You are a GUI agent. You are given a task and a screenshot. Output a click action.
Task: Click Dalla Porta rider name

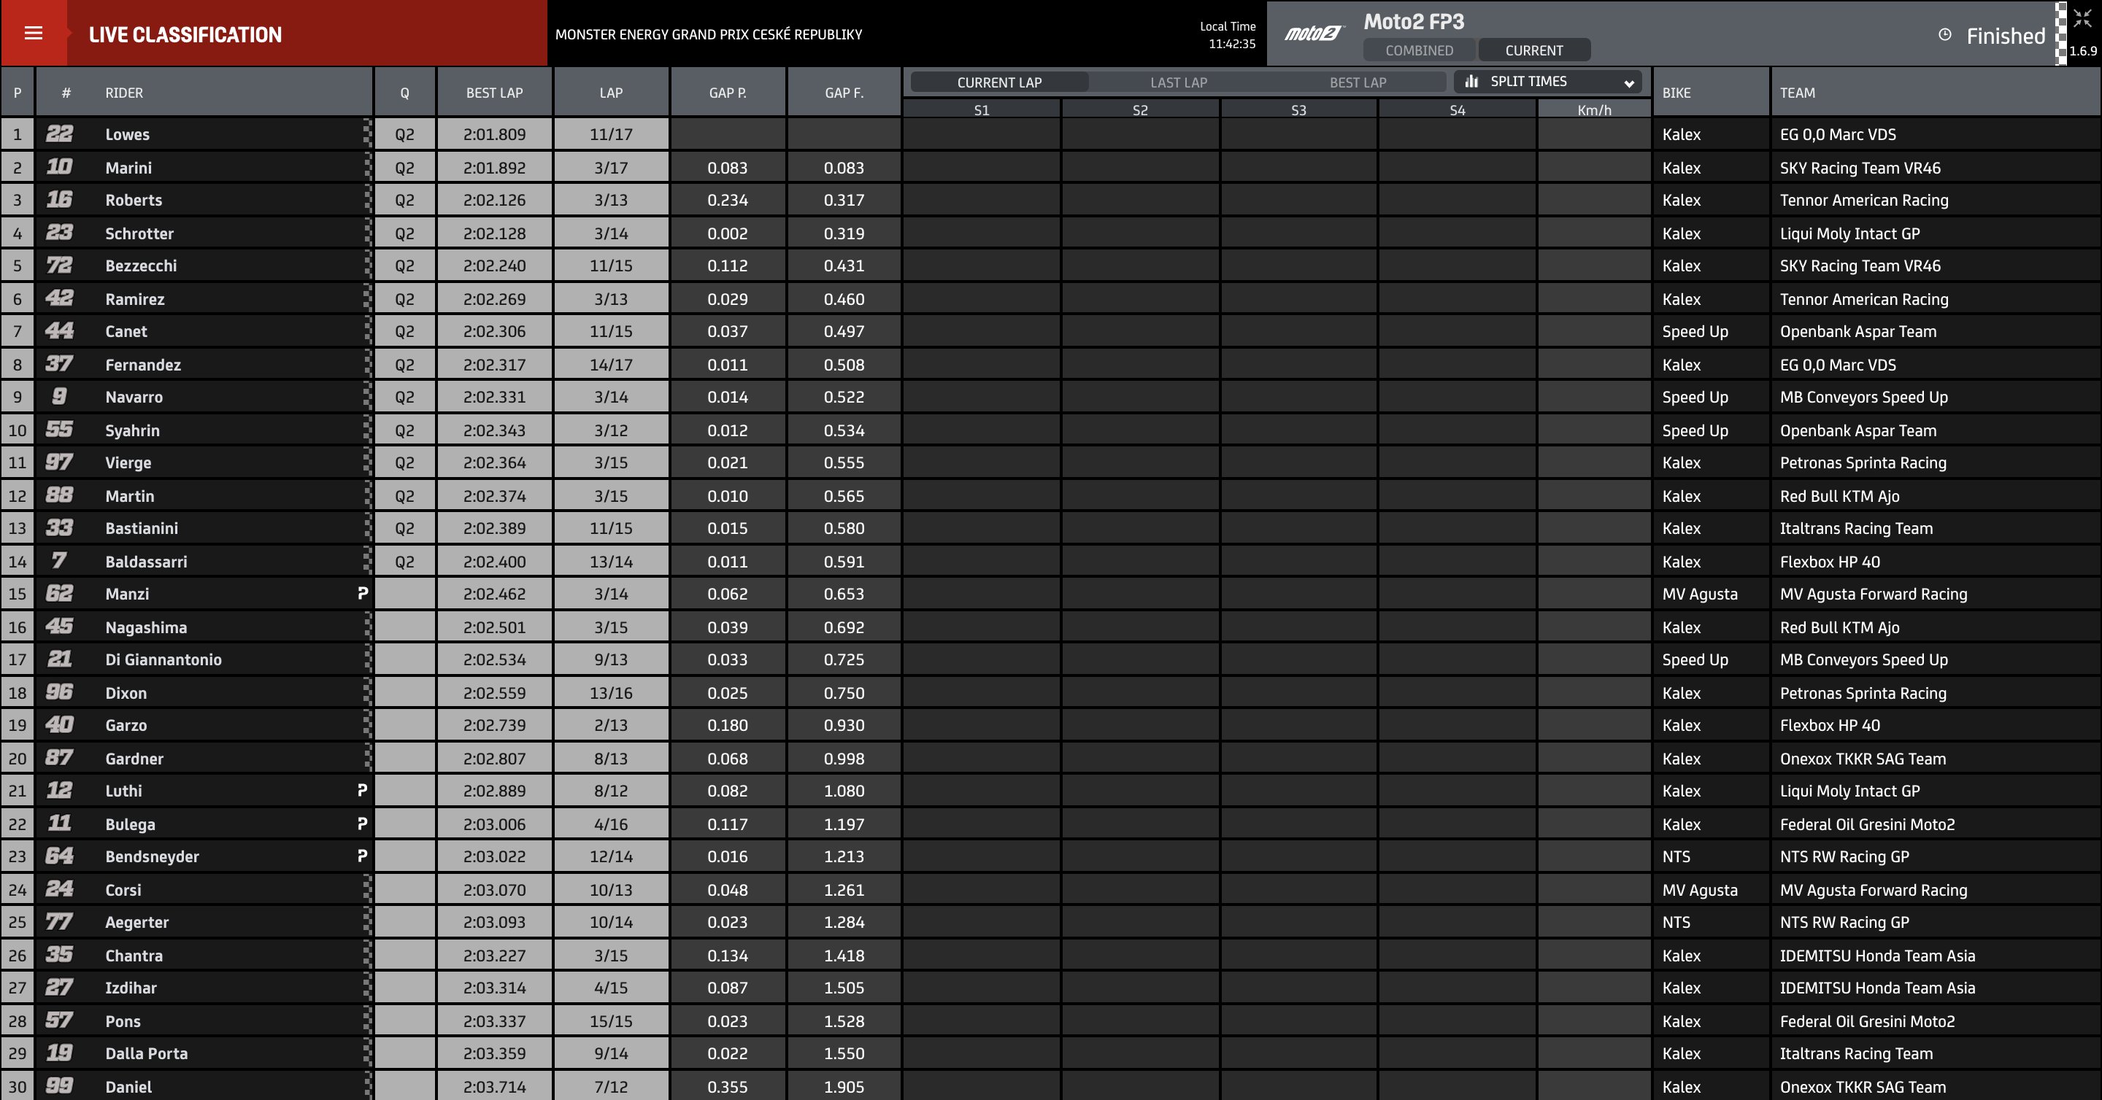tap(146, 1053)
